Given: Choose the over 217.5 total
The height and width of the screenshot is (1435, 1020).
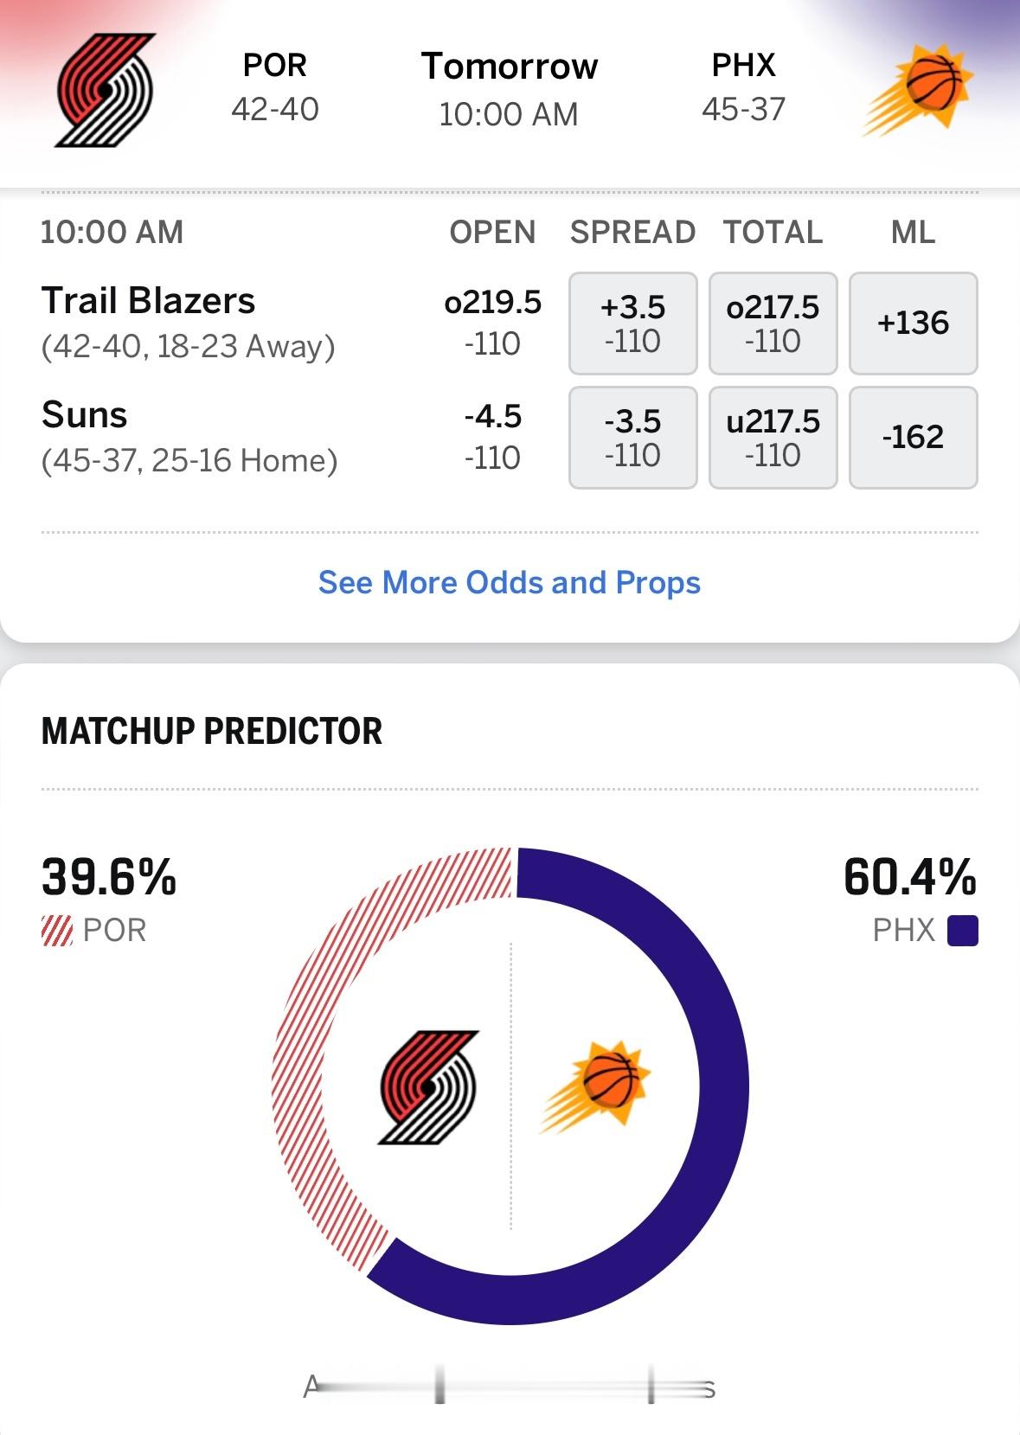Looking at the screenshot, I should (x=773, y=324).
